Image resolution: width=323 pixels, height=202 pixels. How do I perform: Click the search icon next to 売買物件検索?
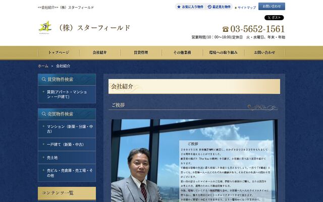click(44, 114)
